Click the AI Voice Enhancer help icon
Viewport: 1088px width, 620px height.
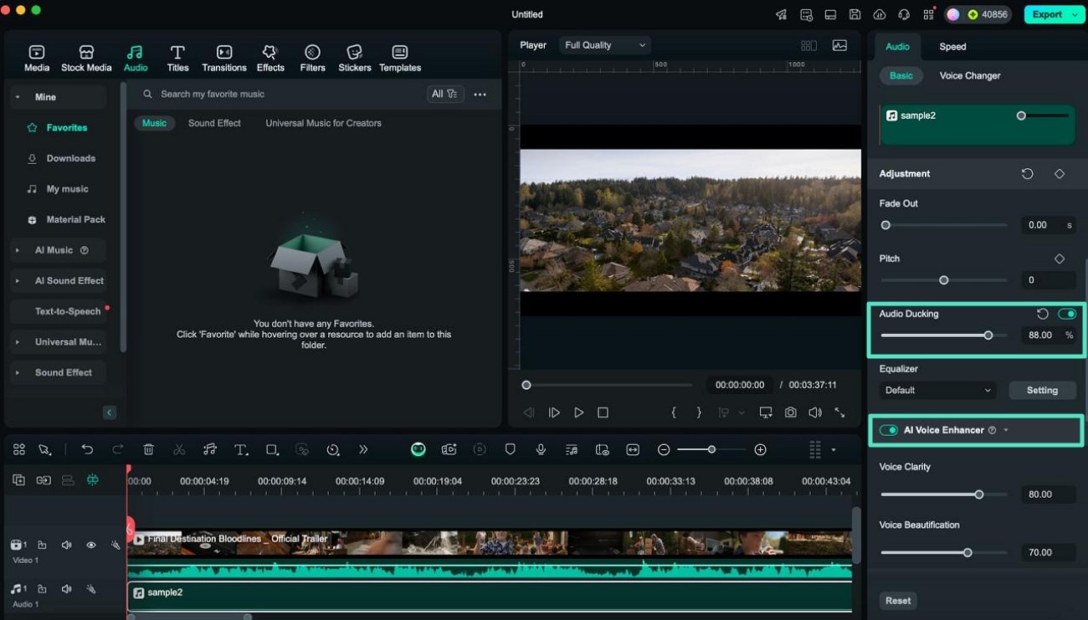[x=992, y=430]
